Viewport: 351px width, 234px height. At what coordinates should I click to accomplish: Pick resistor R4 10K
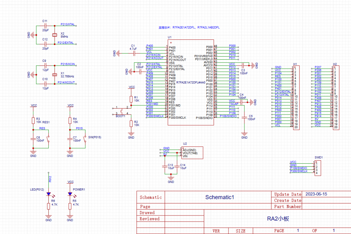tap(70, 121)
